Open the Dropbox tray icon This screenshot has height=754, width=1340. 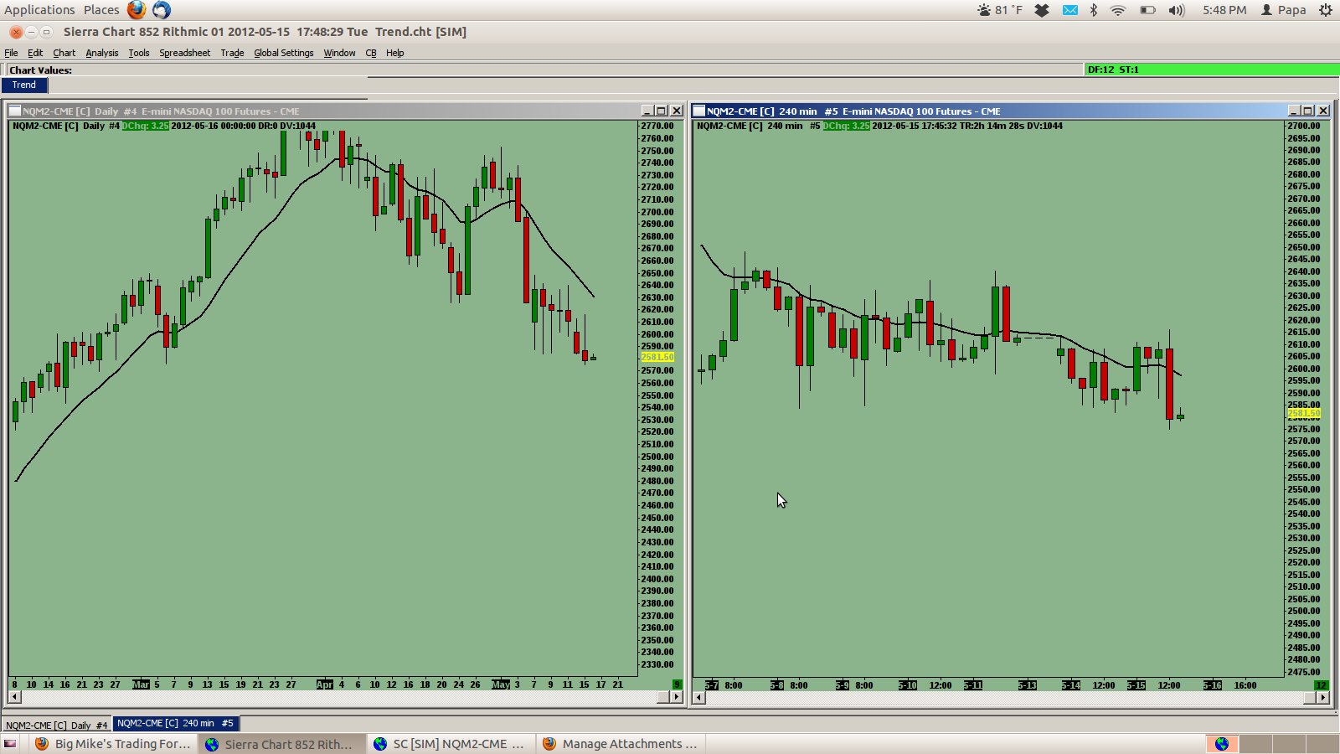1042,10
